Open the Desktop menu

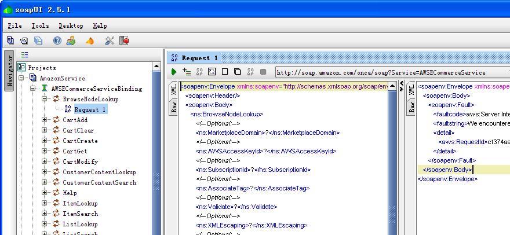point(71,25)
